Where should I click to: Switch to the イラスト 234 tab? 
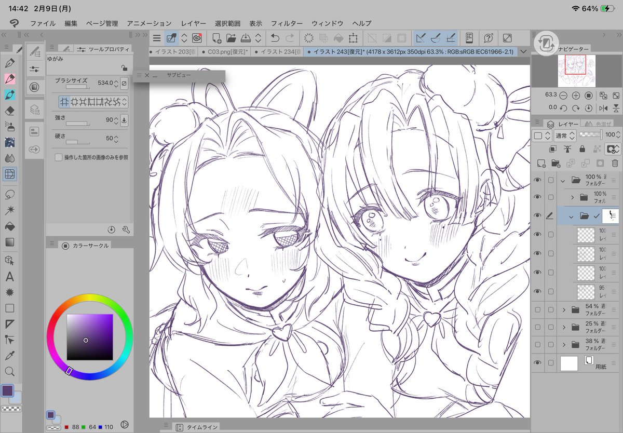coord(278,51)
